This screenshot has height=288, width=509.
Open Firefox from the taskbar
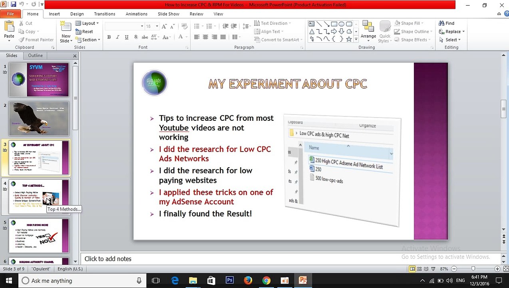click(x=248, y=280)
